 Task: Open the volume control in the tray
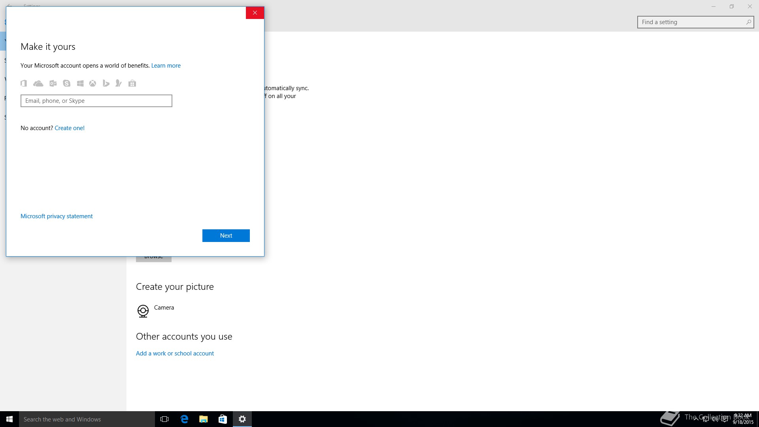[x=715, y=419]
